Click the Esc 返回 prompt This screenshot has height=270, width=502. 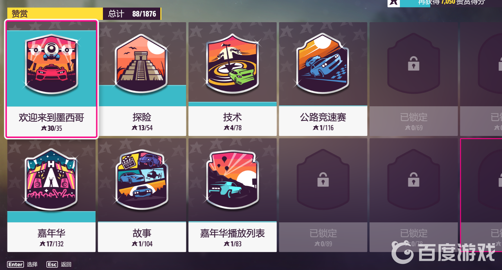point(59,264)
